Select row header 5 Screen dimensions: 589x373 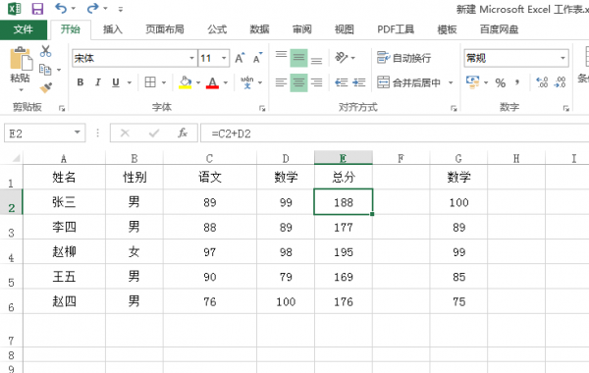point(11,277)
